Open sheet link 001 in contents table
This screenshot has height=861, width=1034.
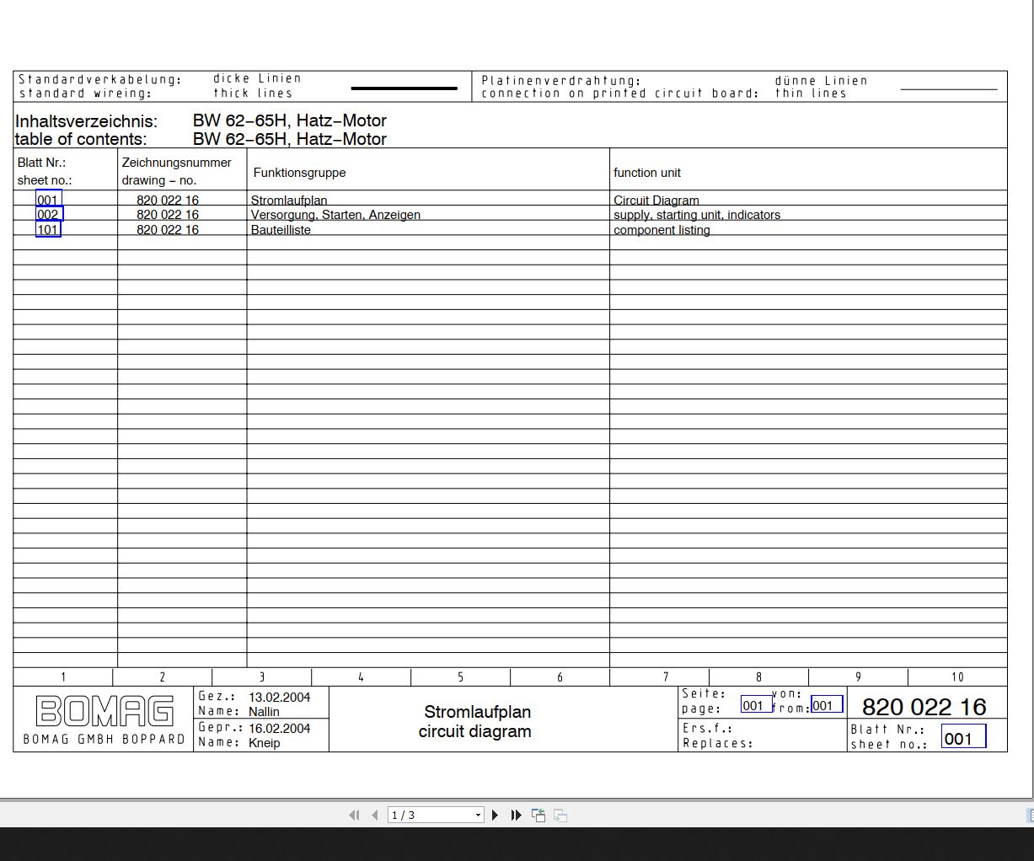tap(48, 200)
